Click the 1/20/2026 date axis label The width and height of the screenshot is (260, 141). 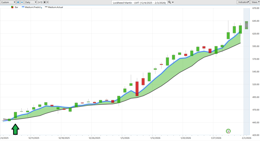click(x=186, y=138)
